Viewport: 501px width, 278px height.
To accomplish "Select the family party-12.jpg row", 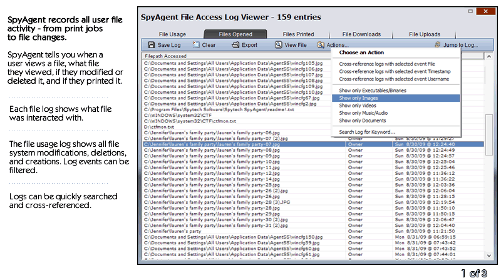I will [x=314, y=174].
